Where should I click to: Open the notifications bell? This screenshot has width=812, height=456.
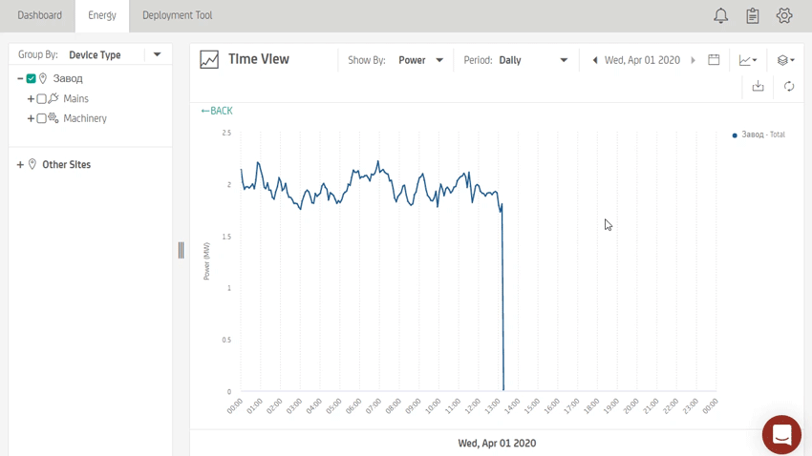tap(721, 15)
